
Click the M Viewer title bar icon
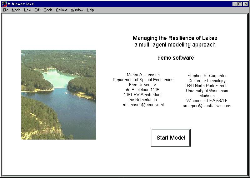click(x=4, y=4)
